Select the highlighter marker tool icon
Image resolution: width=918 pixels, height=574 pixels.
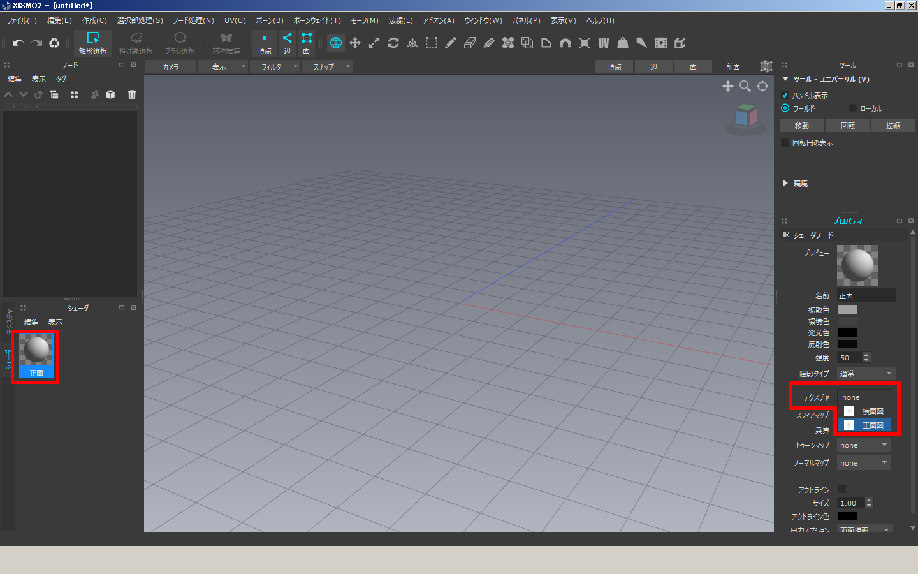489,43
